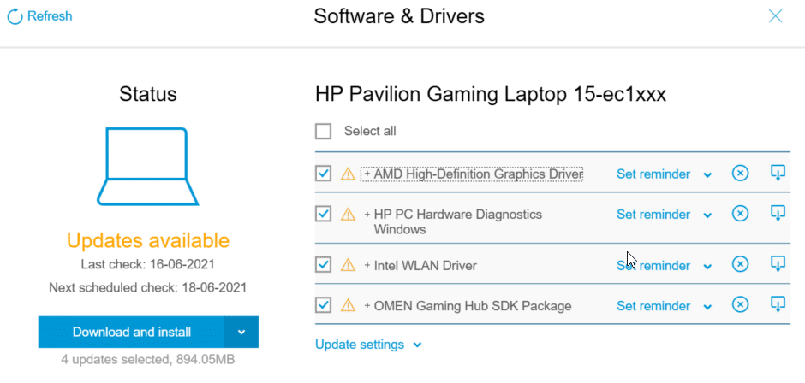Dismiss the AMD High-Definition Graphics Driver update

pyautogui.click(x=740, y=174)
